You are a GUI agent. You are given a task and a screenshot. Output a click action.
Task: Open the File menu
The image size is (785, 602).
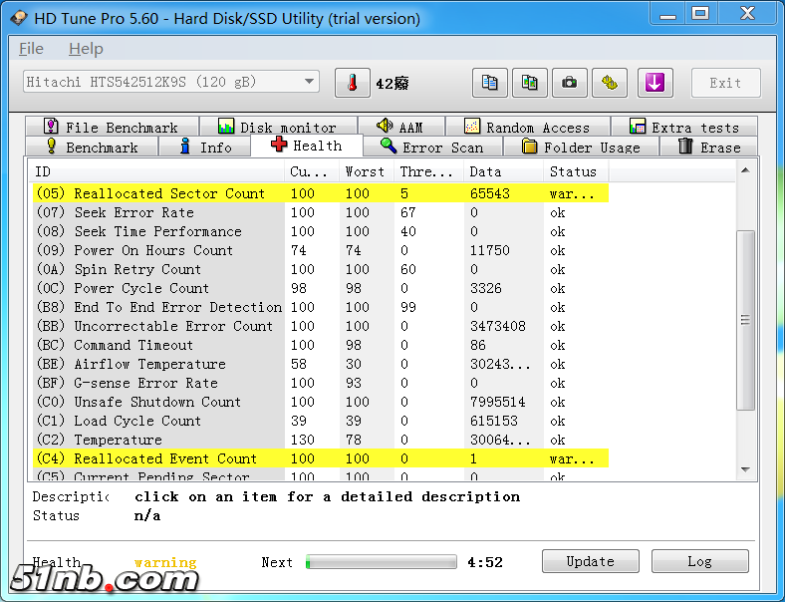pos(31,49)
